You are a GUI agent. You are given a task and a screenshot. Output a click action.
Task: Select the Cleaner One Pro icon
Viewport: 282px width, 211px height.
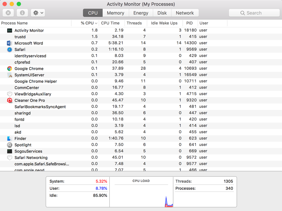(x=9, y=100)
